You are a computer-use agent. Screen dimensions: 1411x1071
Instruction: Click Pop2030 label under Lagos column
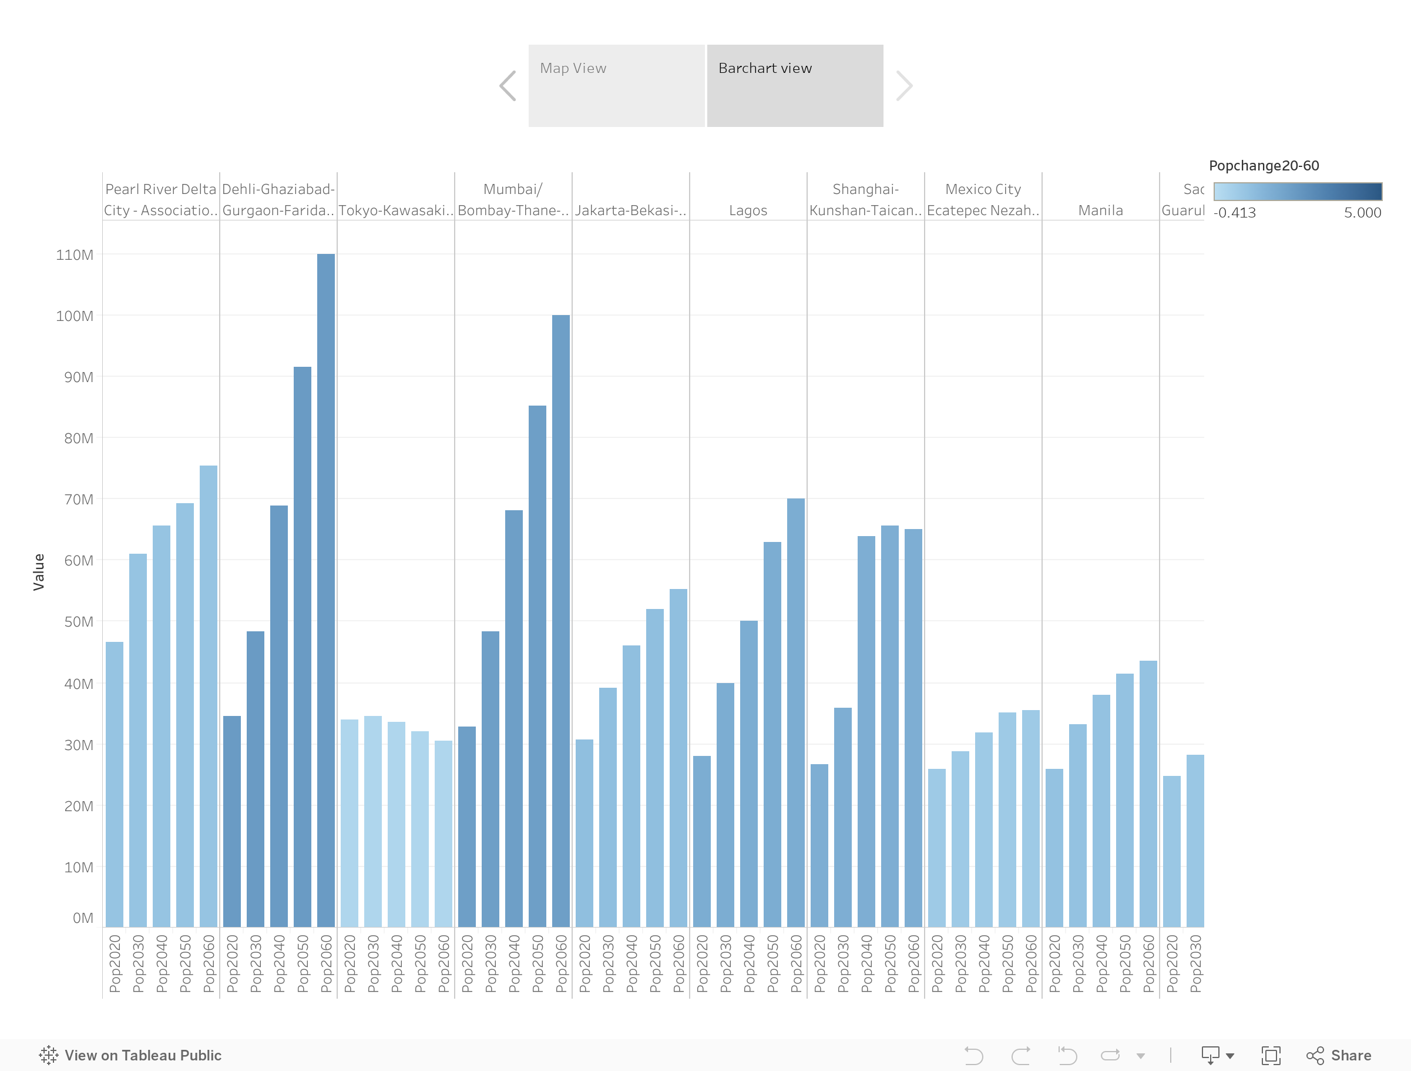[x=725, y=964]
